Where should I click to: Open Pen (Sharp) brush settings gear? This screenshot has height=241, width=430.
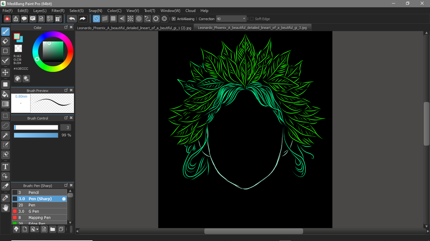click(x=64, y=199)
